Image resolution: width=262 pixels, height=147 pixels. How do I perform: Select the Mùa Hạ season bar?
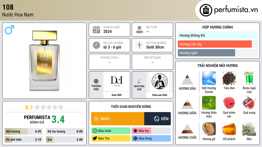tap(151, 131)
